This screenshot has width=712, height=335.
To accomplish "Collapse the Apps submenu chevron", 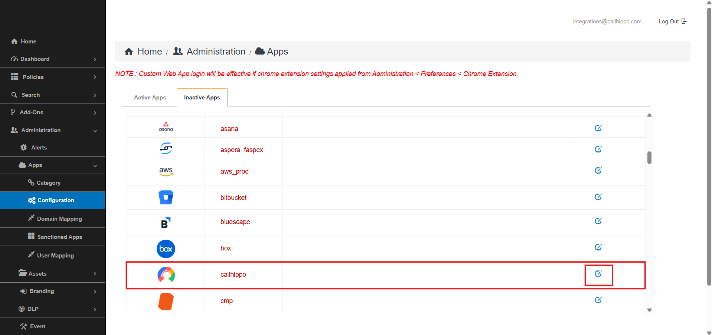I will pos(95,166).
